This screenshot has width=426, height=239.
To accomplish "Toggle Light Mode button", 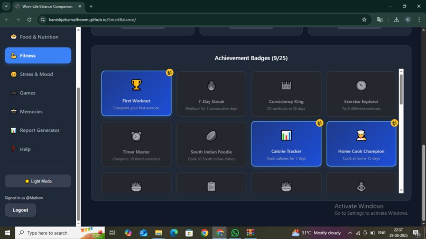I will click(38, 181).
